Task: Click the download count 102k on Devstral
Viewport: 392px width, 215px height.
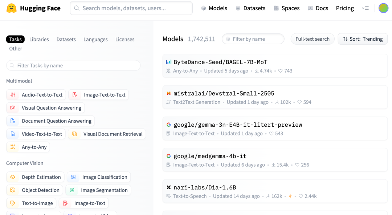Action: click(x=286, y=102)
